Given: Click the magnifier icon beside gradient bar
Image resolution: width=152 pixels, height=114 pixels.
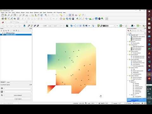Looking at the screenshot, I should pyautogui.click(x=101, y=26).
